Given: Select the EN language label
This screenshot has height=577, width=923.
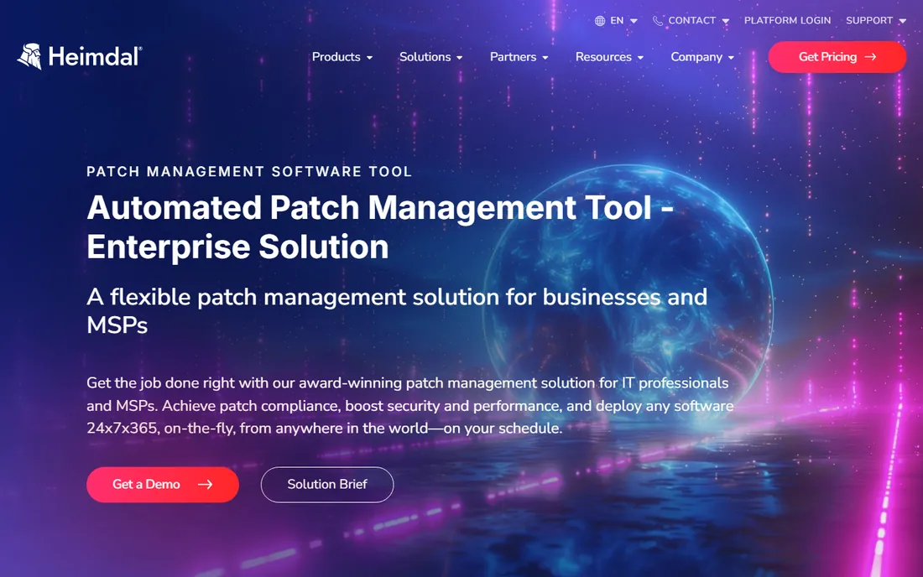Looking at the screenshot, I should (x=617, y=21).
